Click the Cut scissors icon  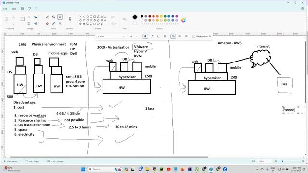[x=13, y=17]
